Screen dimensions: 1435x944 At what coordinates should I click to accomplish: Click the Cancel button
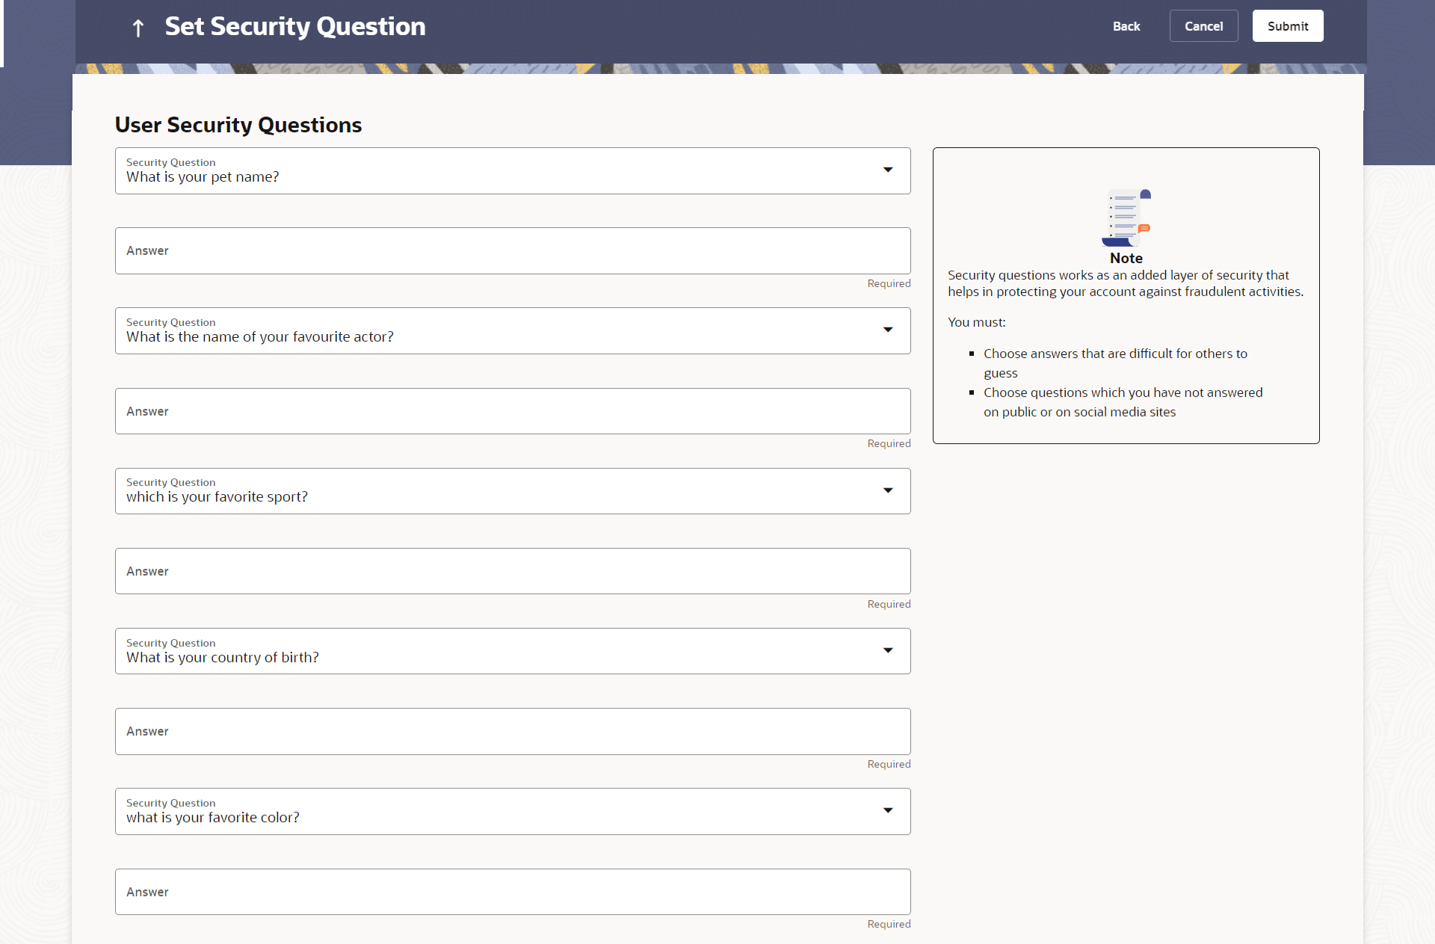coord(1203,26)
